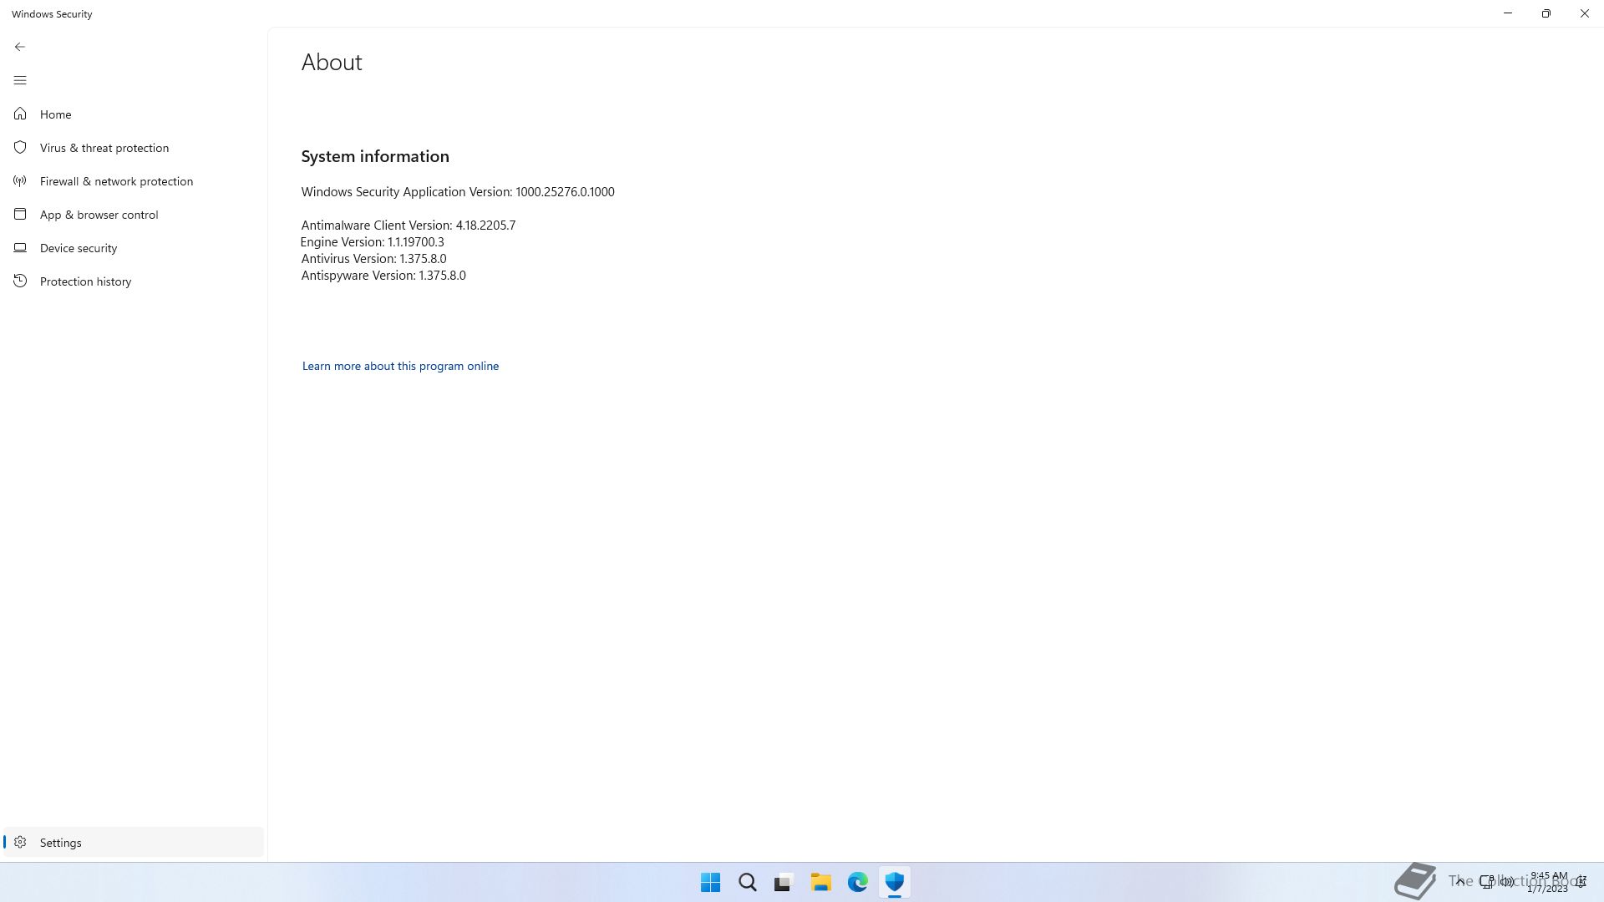Click the Protection history clock icon

coord(20,281)
